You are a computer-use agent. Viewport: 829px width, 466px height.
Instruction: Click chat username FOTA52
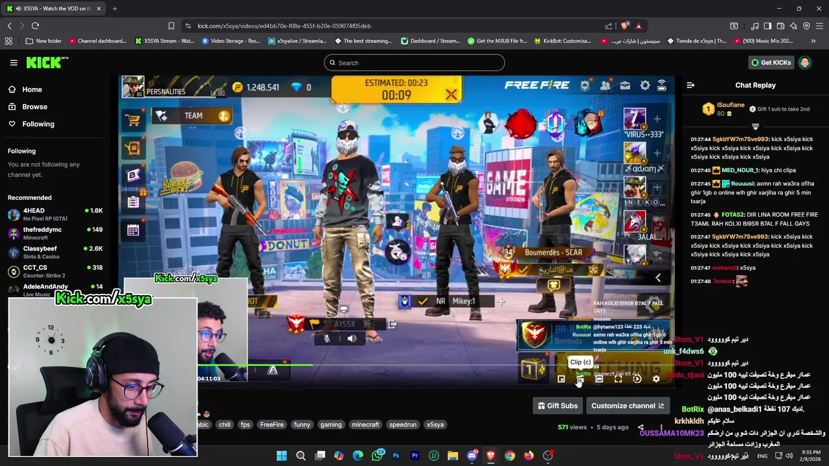[733, 215]
